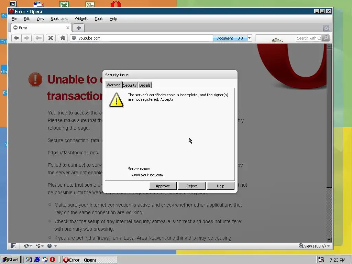Switch to the Details tab in dialog
Image resolution: width=352 pixels, height=264 pixels.
145,85
